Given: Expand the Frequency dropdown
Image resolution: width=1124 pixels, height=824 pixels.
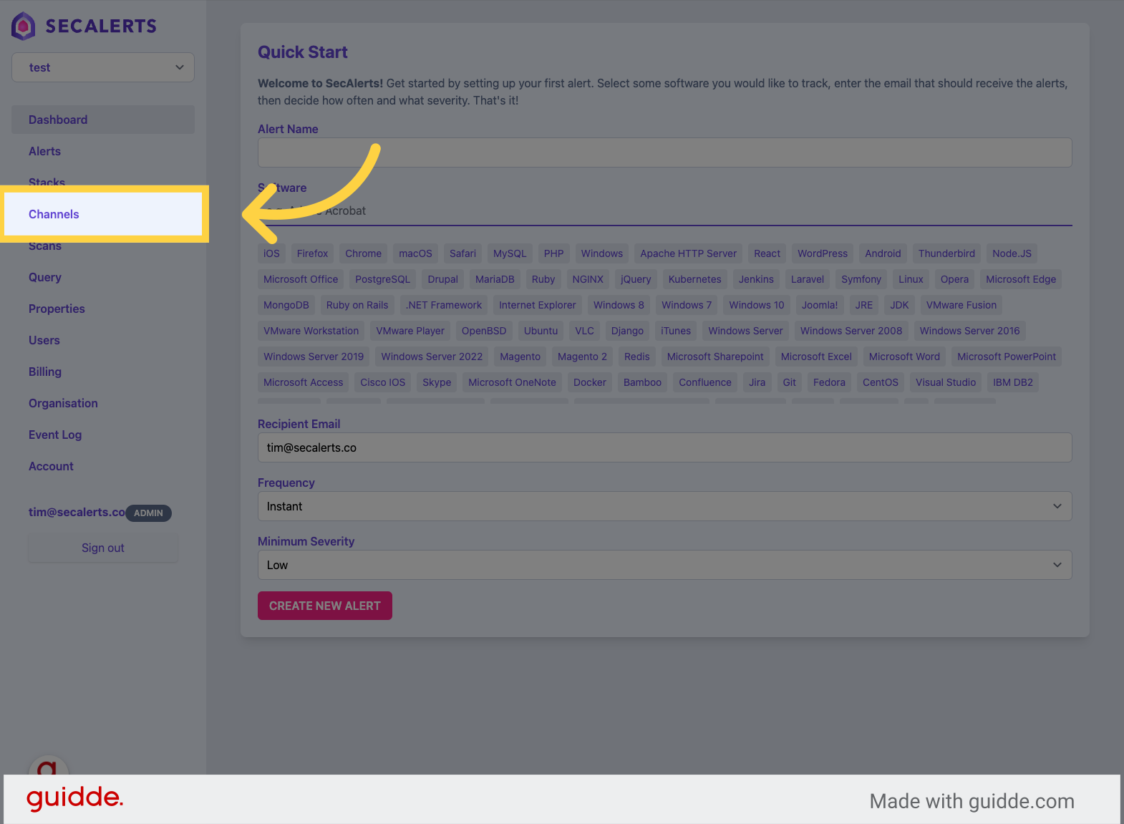Looking at the screenshot, I should tap(664, 506).
